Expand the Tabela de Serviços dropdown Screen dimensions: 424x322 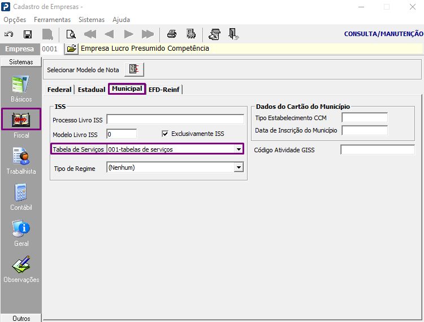pos(239,149)
